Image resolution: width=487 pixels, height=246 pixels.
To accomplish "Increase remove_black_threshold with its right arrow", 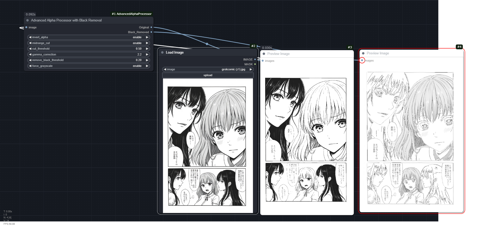I will coord(147,60).
